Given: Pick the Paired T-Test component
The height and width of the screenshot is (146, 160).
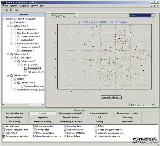Looking at the screenshot, I should [65, 136].
